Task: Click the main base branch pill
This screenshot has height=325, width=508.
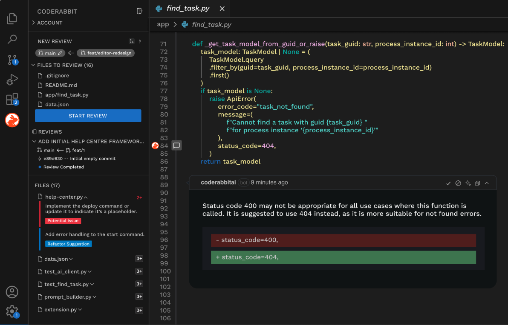Action: tap(50, 53)
